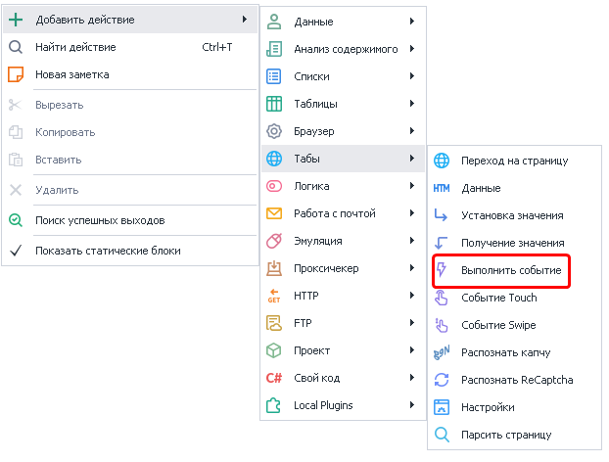The width and height of the screenshot is (609, 462).
Task: Click the globe icon next to Табы
Action: click(275, 159)
